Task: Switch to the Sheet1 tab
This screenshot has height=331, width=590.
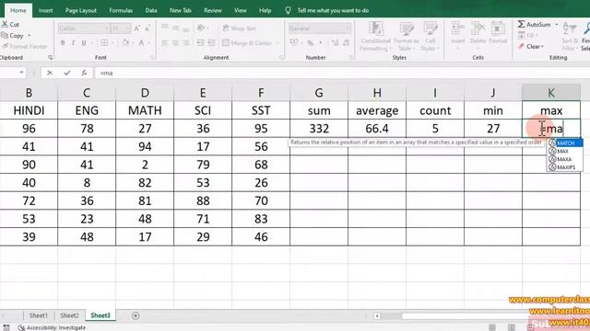Action: (39, 315)
